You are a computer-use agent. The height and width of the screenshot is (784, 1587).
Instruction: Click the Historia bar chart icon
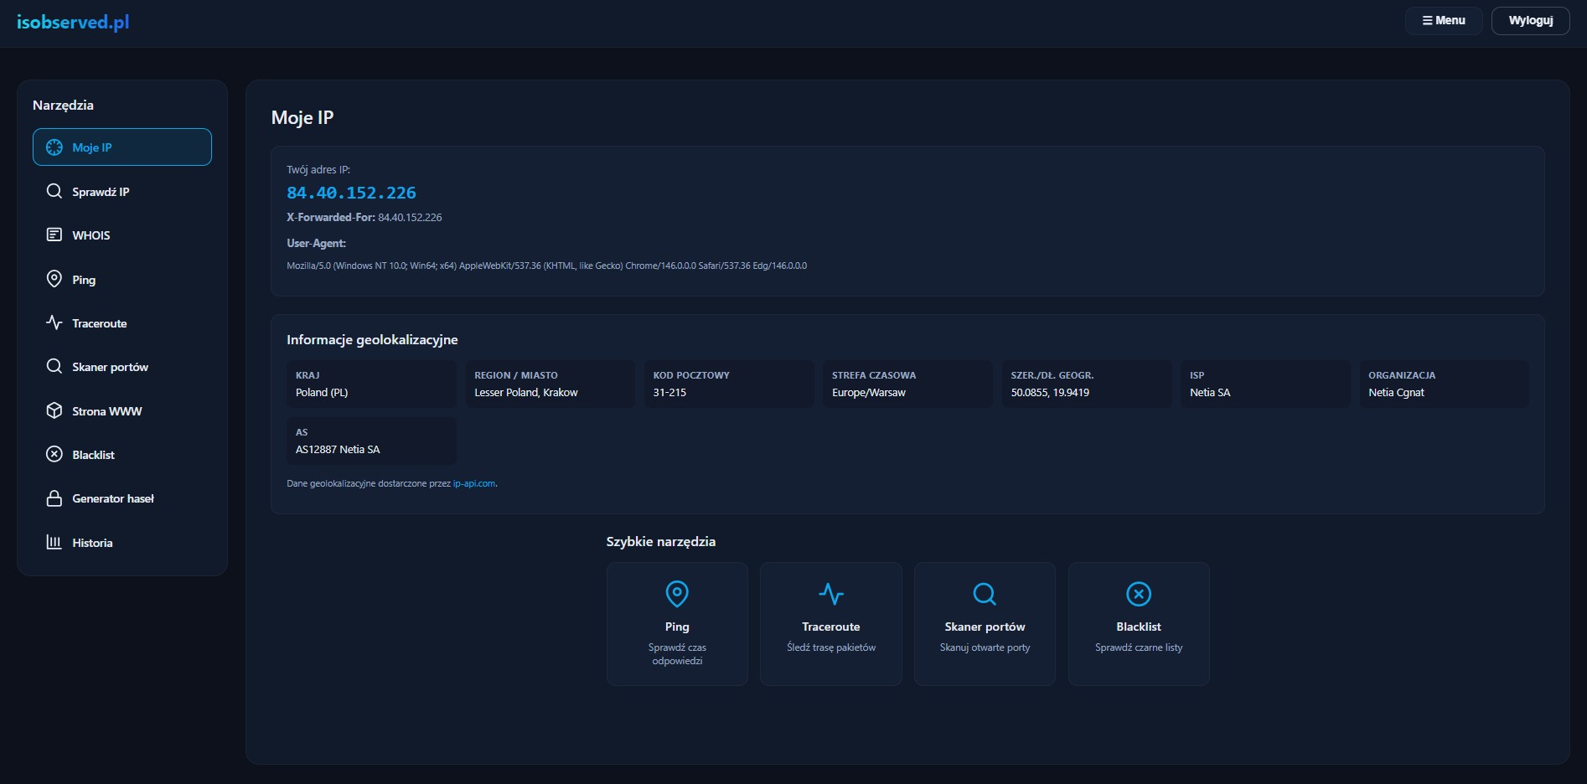click(54, 542)
